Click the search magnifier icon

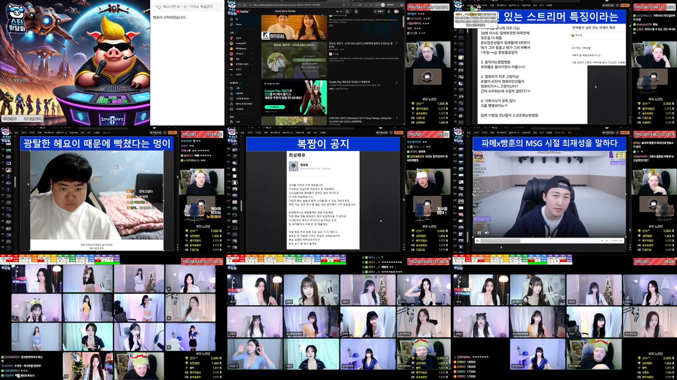(348, 11)
